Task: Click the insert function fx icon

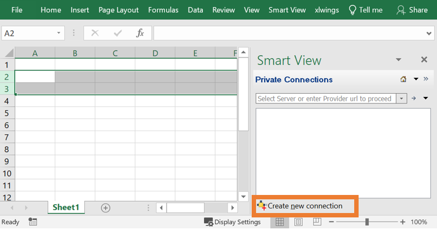Action: [140, 33]
